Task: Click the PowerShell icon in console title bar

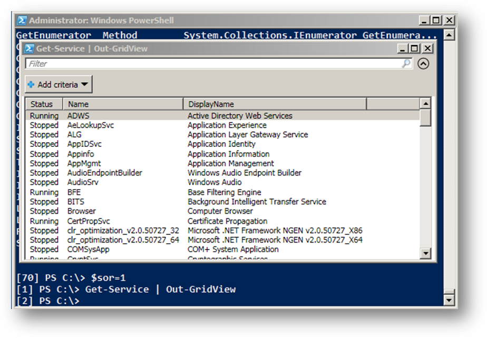Action: [x=22, y=21]
